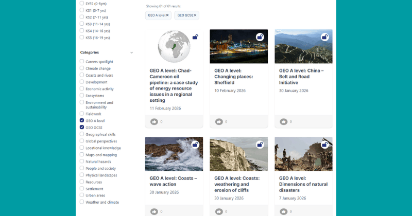The height and width of the screenshot is (216, 412).
Task: Enable the Urban areas category
Action: coord(82,195)
